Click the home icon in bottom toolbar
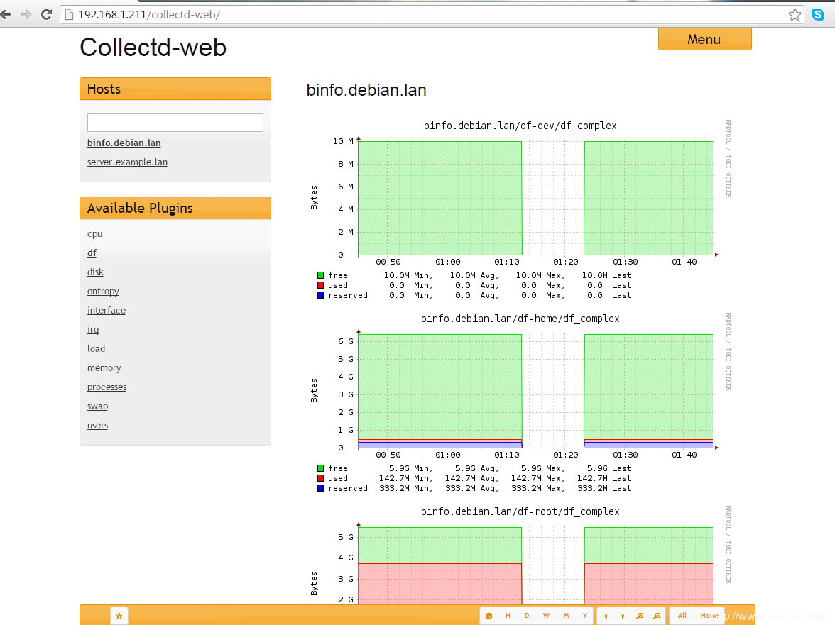Image resolution: width=835 pixels, height=625 pixels. pyautogui.click(x=119, y=616)
